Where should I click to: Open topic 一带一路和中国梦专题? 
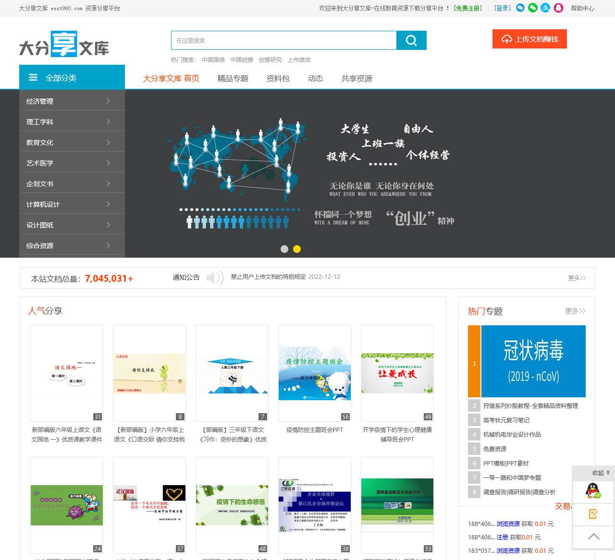click(x=512, y=478)
